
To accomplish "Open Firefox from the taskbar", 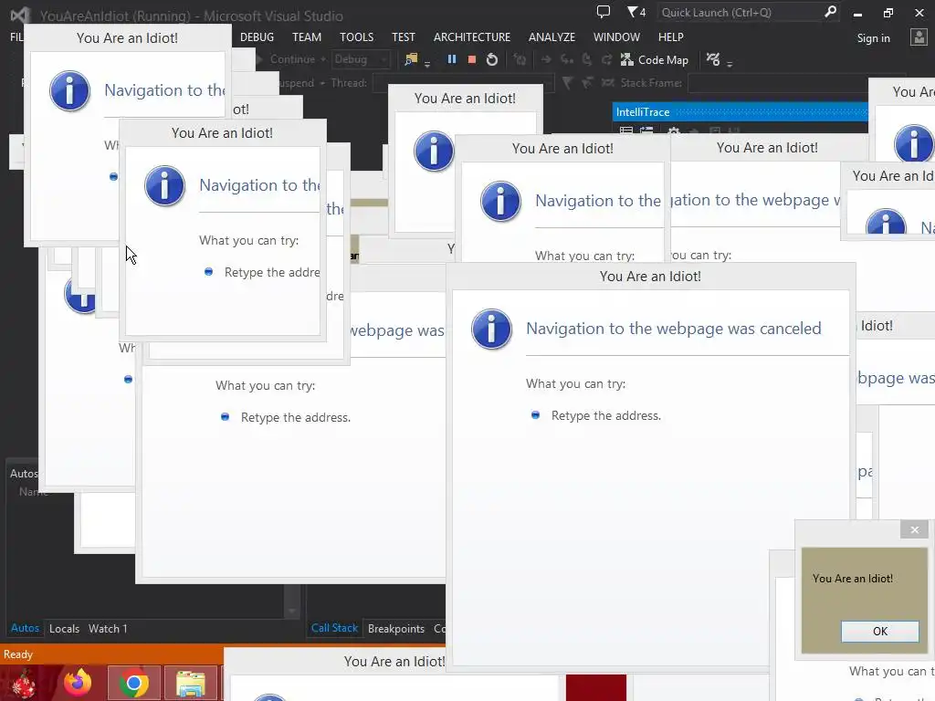I will (78, 683).
